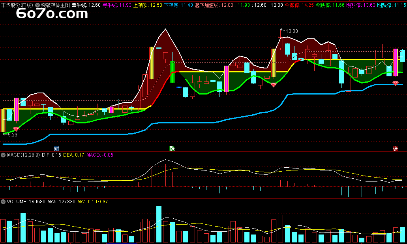The width and height of the screenshot is (407, 244).
Task: Select the 突破箱体主图 indicator title
Action: click(x=55, y=5)
